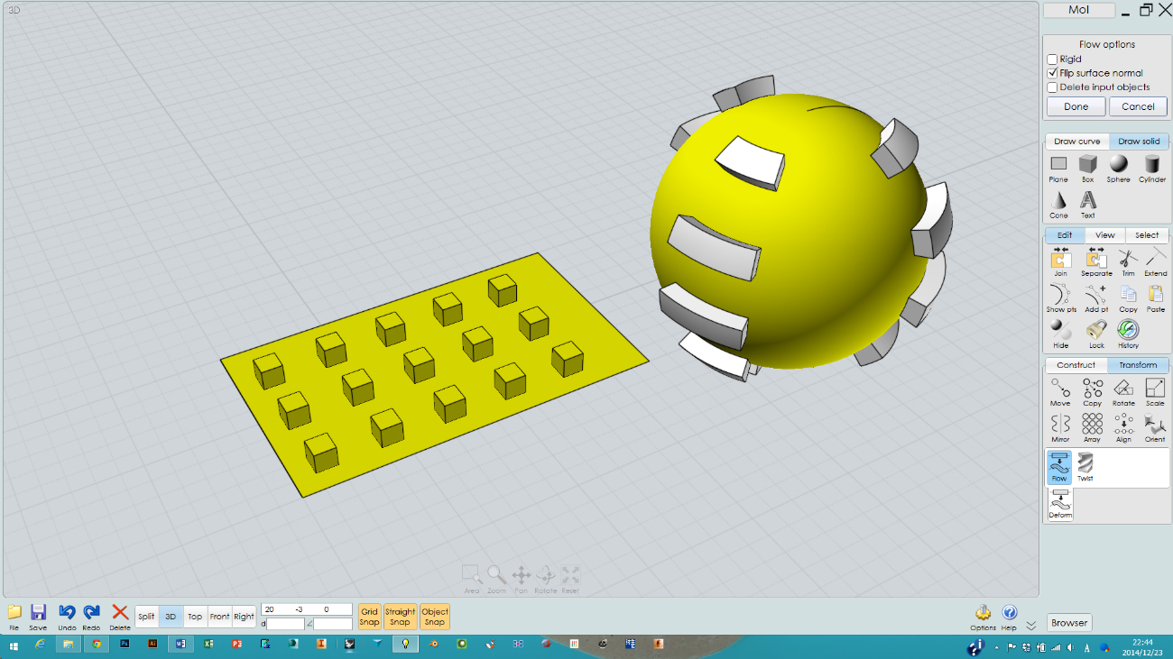Click the distance d input field
Viewport: 1173px width, 659px height.
(285, 624)
